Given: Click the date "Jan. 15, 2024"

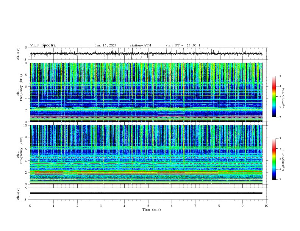Looking at the screenshot, I should 106,45.
